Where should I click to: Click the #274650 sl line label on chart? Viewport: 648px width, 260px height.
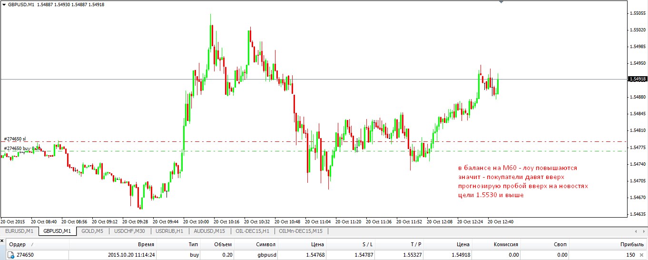15,139
